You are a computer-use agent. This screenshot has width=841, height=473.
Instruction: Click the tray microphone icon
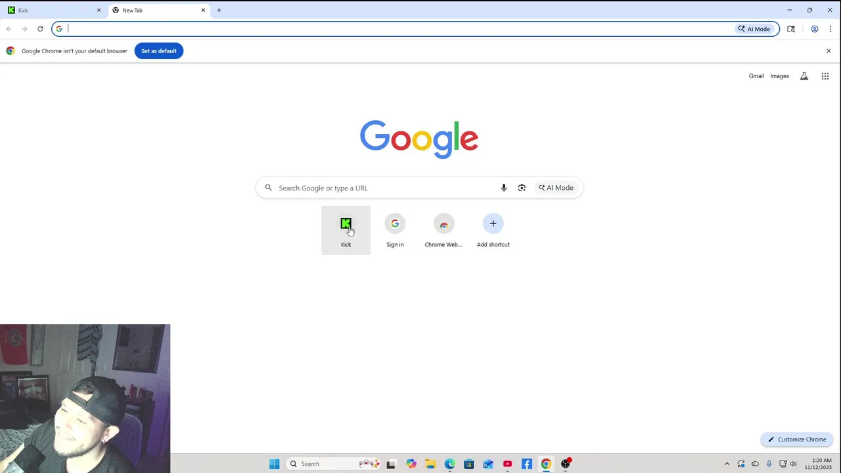click(x=769, y=464)
